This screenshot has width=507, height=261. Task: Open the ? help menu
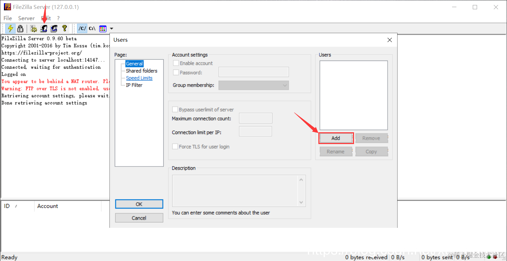[x=58, y=18]
